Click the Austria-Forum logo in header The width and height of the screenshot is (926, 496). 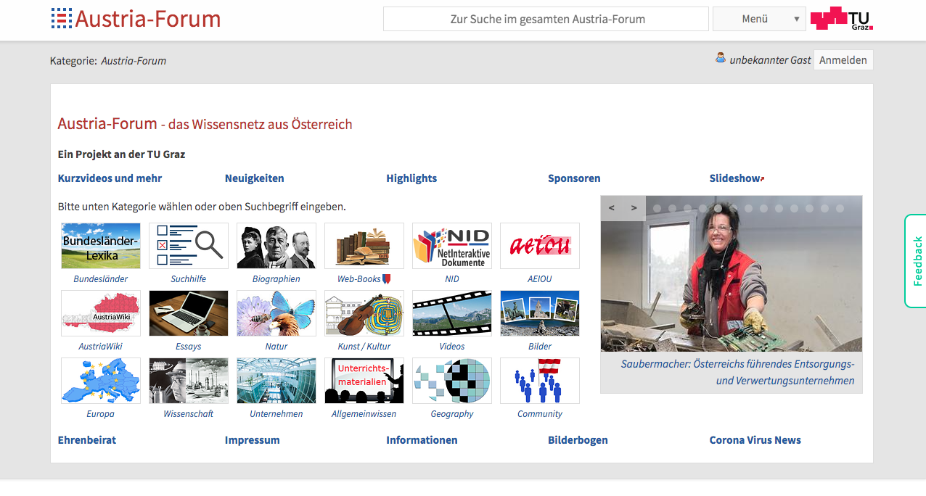(x=136, y=19)
